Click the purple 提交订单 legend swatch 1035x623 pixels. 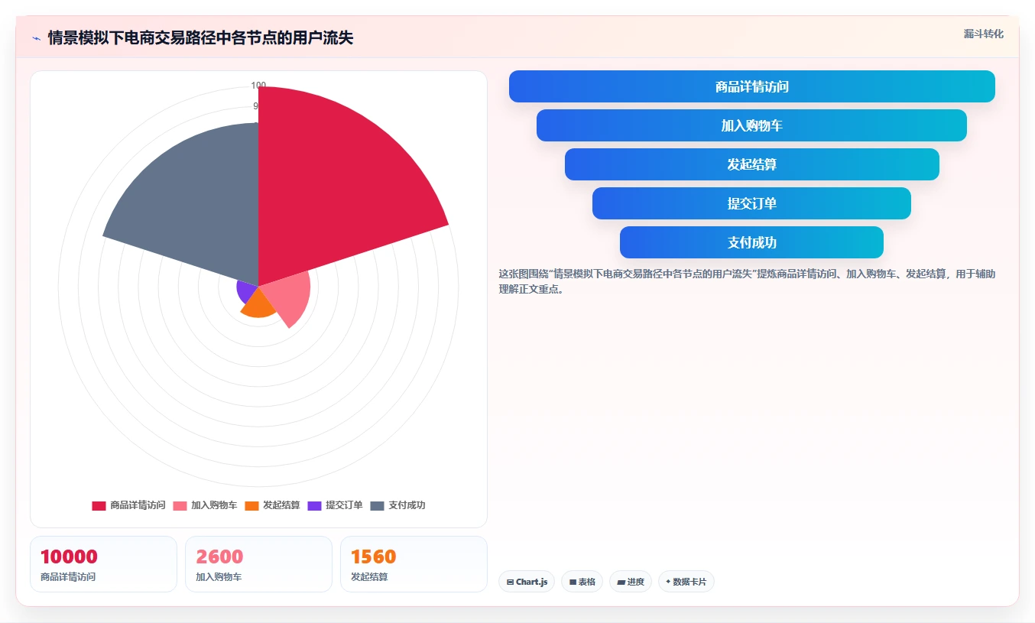click(314, 506)
